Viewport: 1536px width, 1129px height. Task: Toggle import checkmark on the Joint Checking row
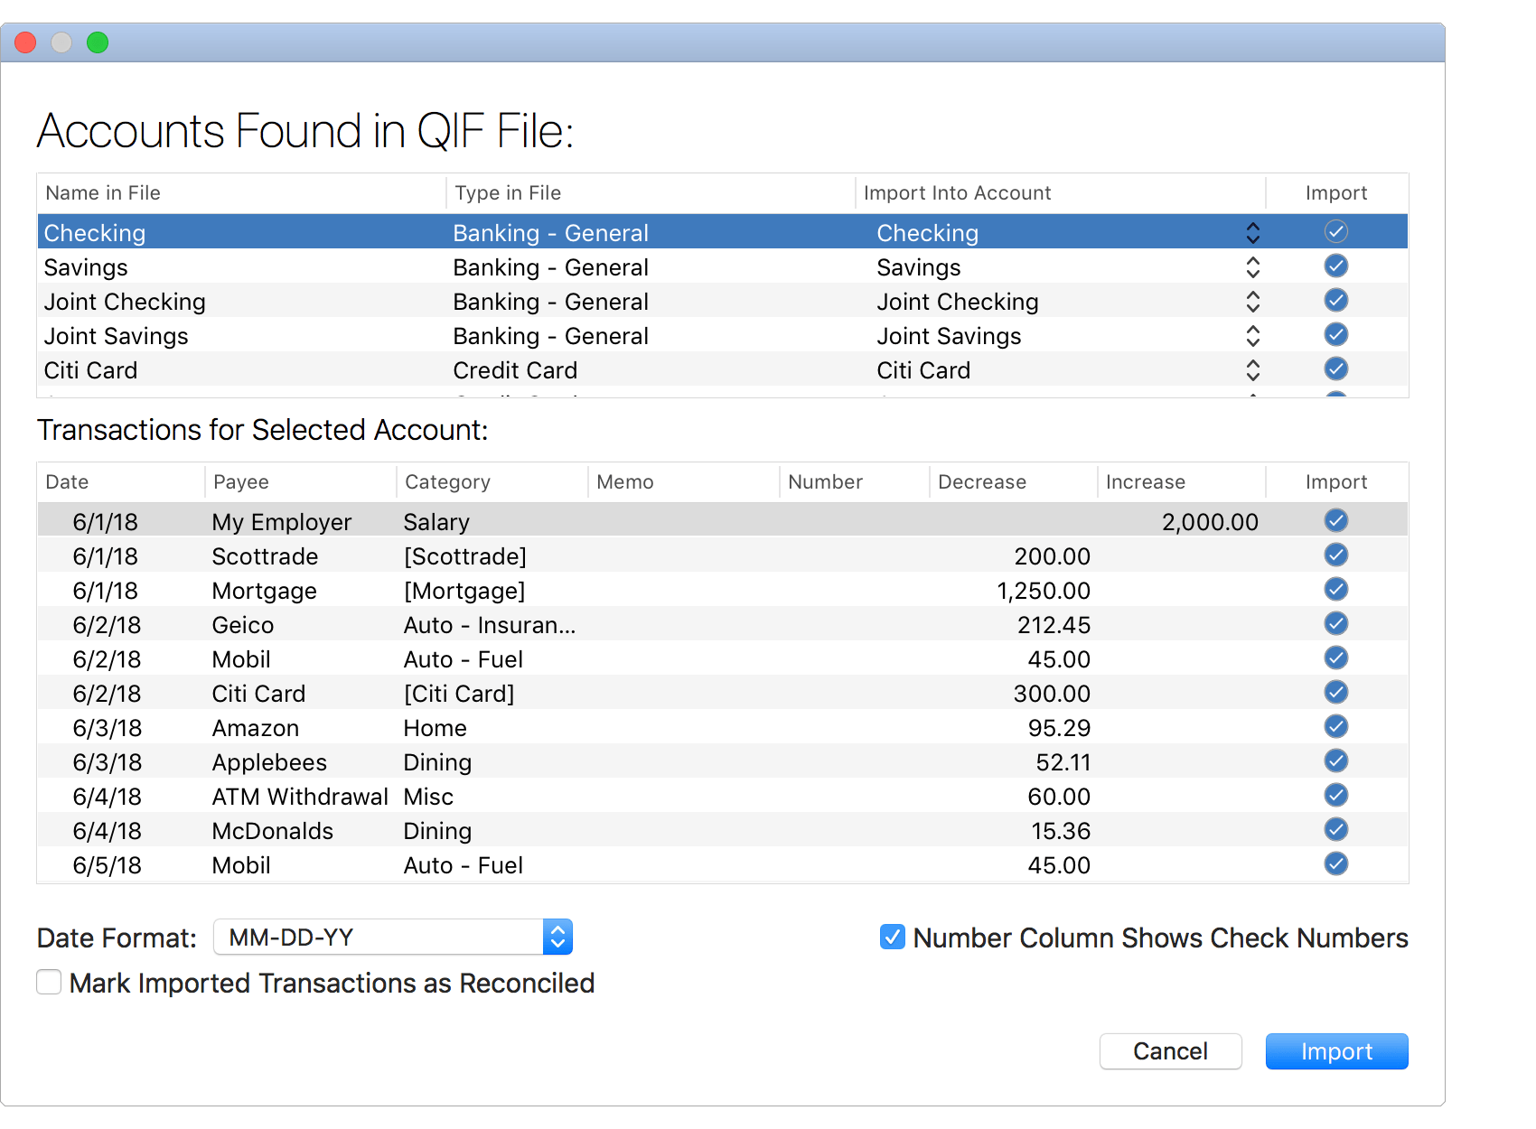(1335, 300)
